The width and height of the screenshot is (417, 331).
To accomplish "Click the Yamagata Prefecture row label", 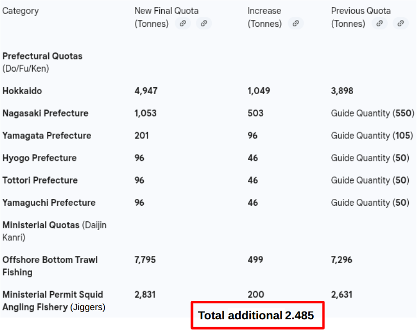I will pos(47,136).
